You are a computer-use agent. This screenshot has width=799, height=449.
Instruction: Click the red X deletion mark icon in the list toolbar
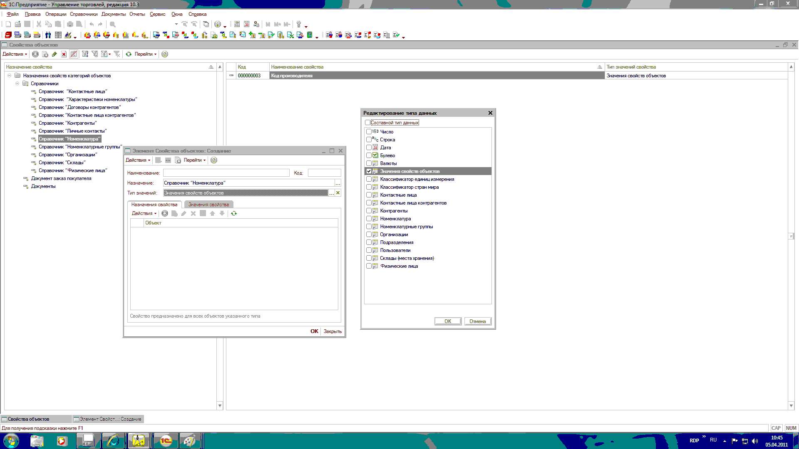pyautogui.click(x=64, y=54)
